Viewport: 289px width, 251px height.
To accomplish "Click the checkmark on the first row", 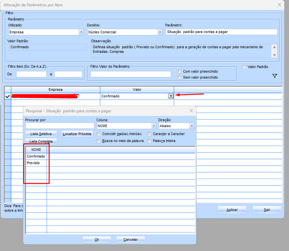I will 8,96.
